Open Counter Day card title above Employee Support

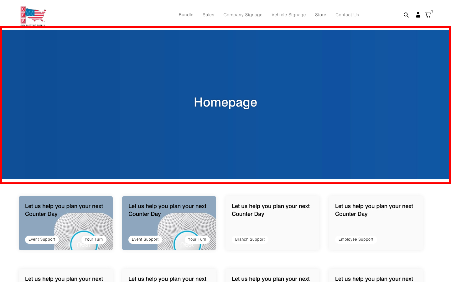[x=374, y=210]
